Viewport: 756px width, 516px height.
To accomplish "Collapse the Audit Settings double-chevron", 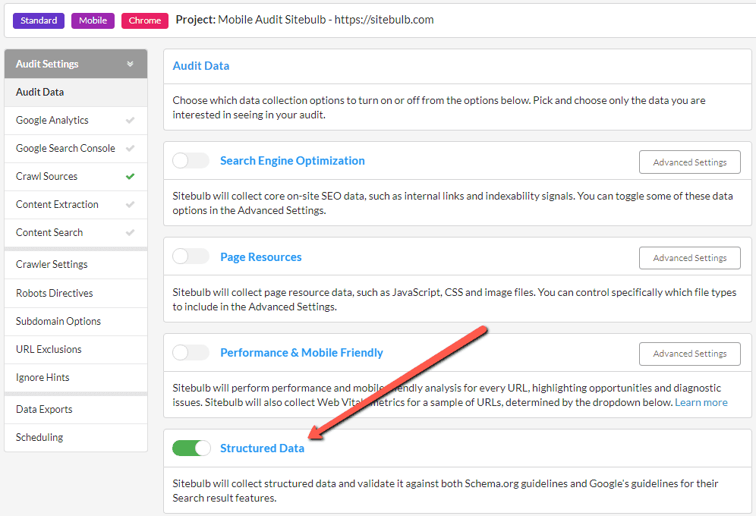I will click(x=131, y=64).
